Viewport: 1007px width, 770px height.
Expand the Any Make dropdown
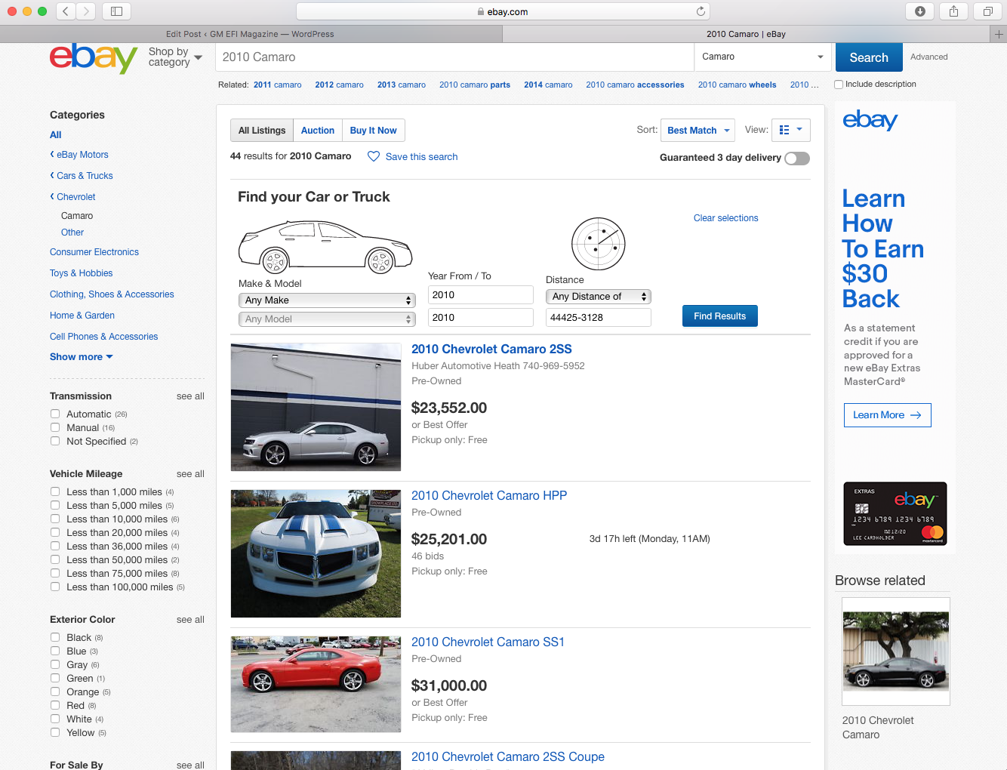pos(327,300)
